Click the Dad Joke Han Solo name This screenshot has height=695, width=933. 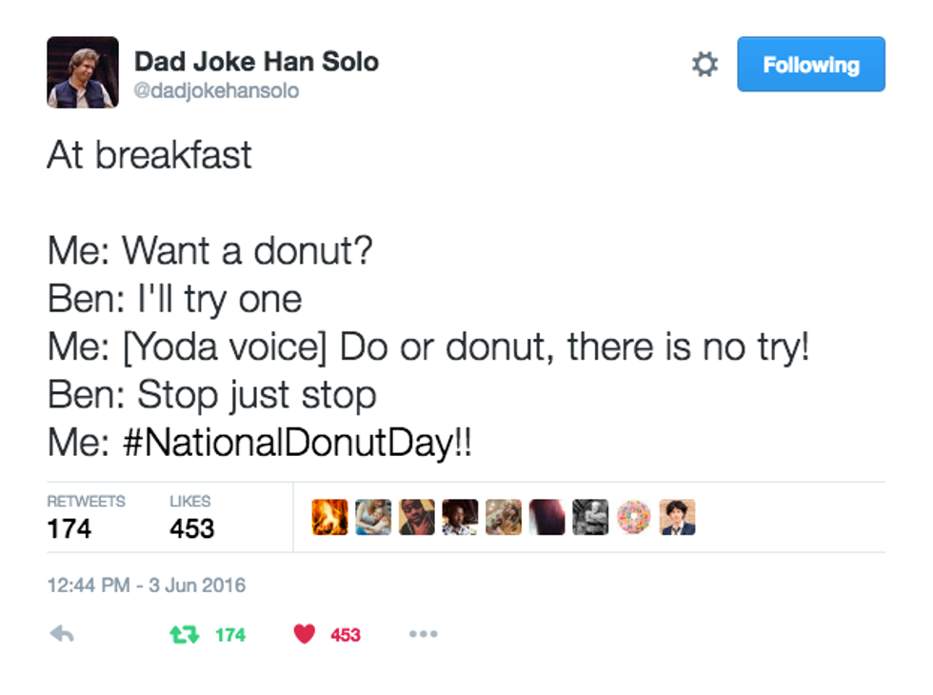pos(256,62)
